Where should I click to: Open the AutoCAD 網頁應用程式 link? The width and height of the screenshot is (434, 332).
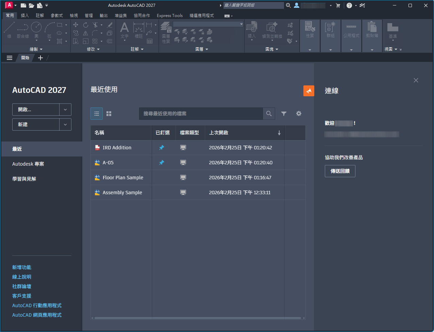point(37,315)
